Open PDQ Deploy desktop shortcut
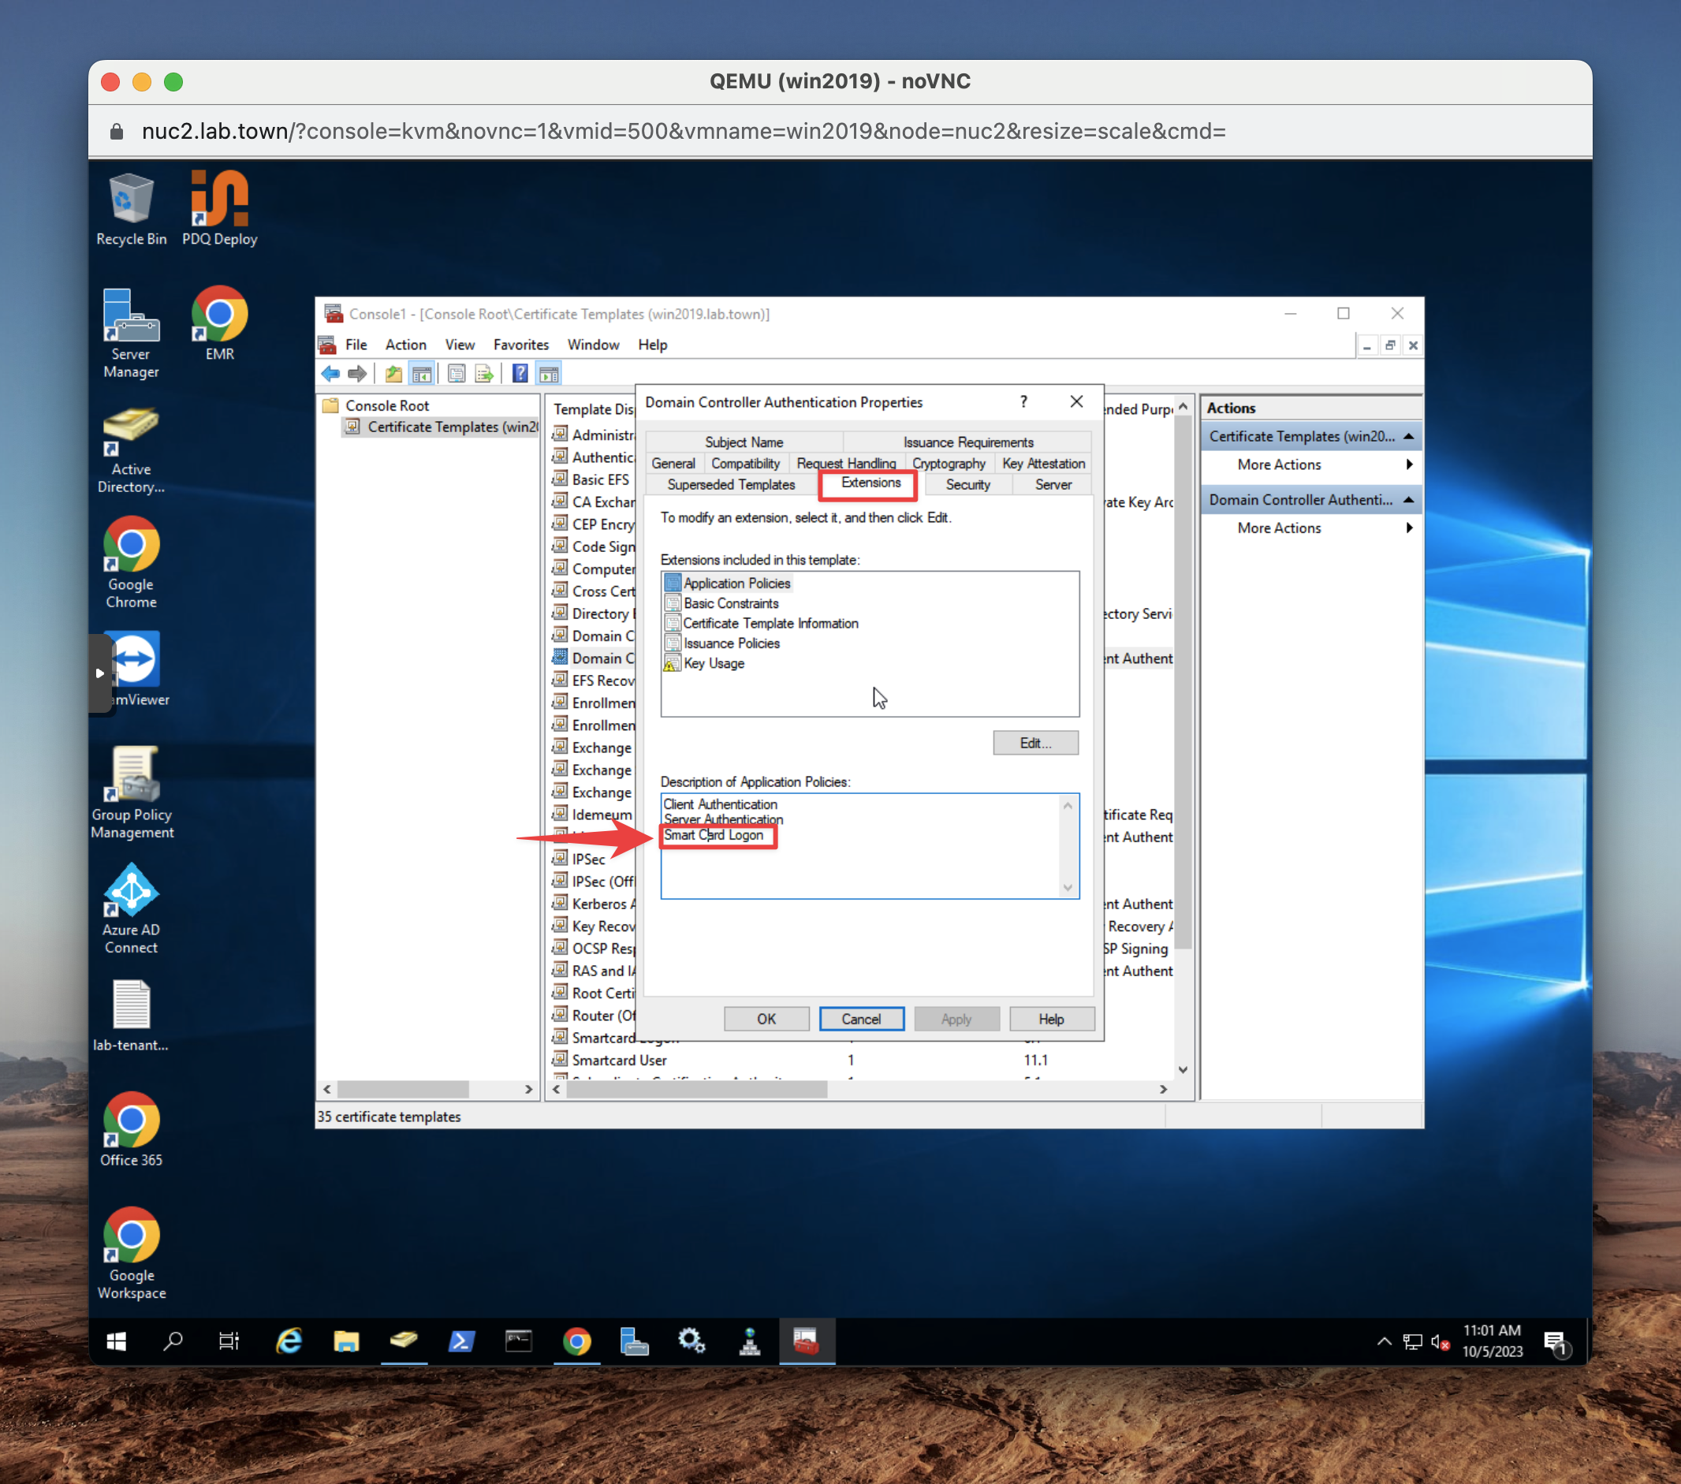Viewport: 1681px width, 1484px height. click(219, 209)
